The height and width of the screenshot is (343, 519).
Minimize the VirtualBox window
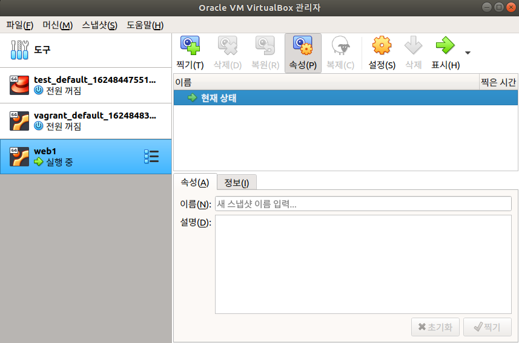[486, 7]
